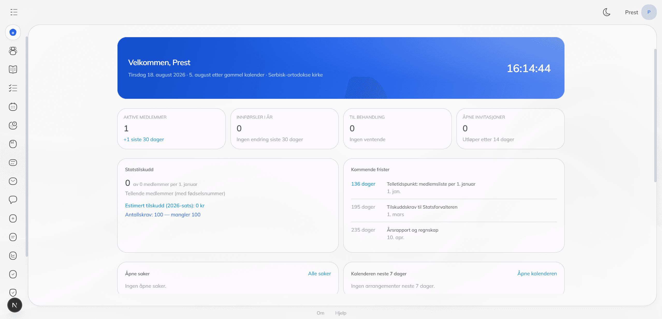Click the main page vertical scrollbar
This screenshot has height=319, width=662.
655,115
